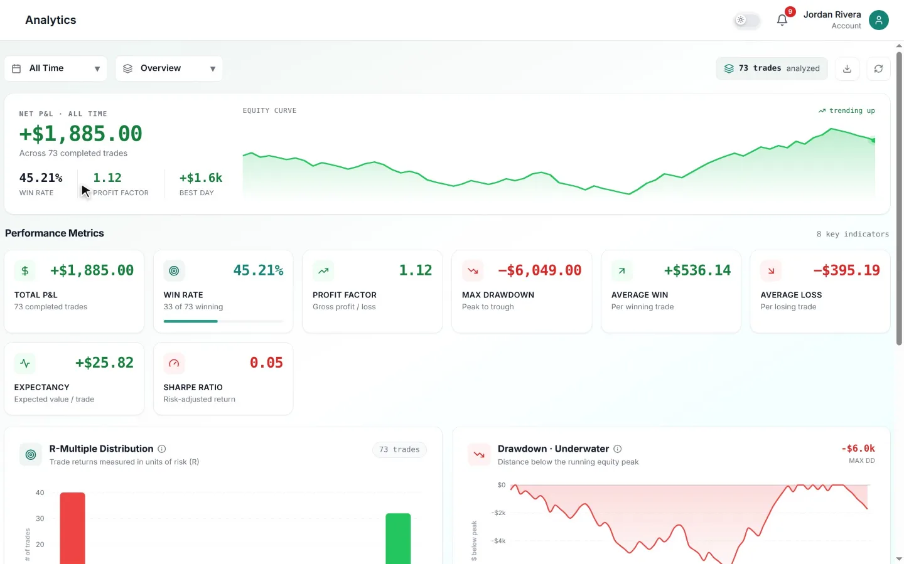The image size is (904, 564).
Task: Click the -$6.0k Max DD value
Action: coord(858,449)
